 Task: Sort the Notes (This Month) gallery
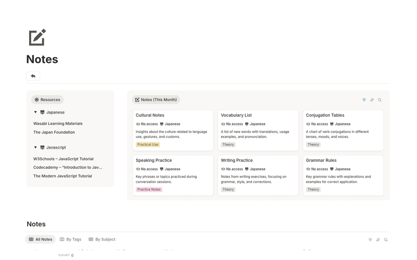coord(372,100)
